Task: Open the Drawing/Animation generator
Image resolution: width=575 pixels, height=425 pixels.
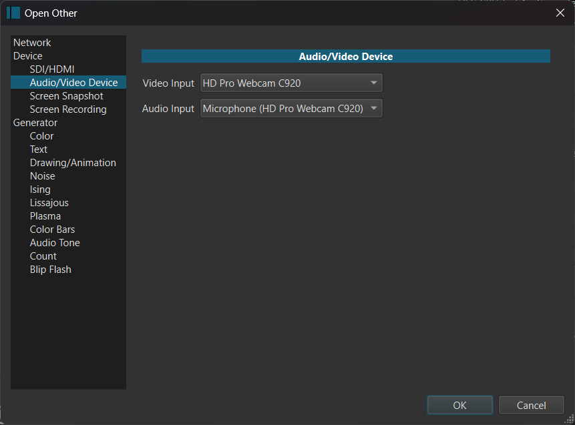Action: point(73,163)
